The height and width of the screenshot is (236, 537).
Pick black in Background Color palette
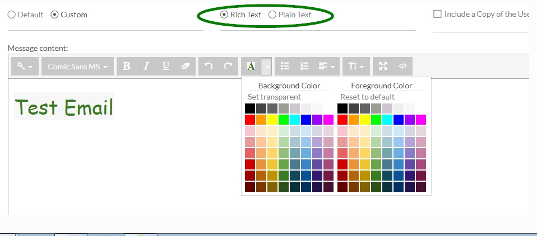pos(250,108)
